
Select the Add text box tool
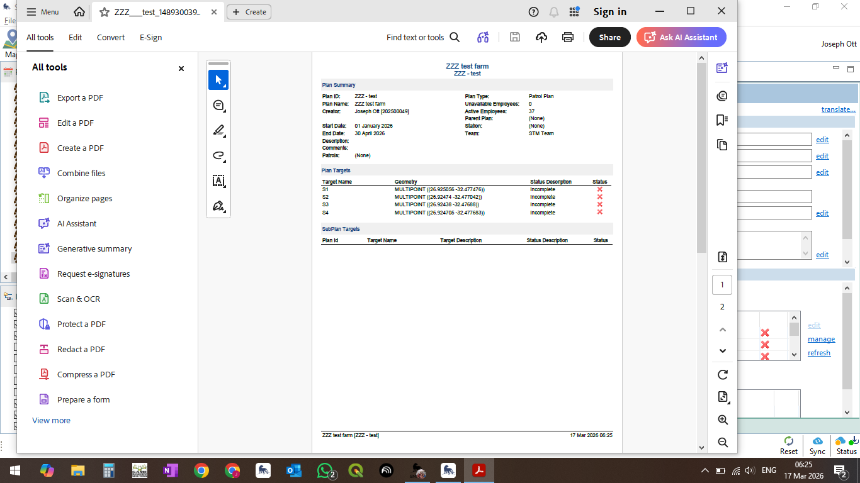click(x=218, y=181)
